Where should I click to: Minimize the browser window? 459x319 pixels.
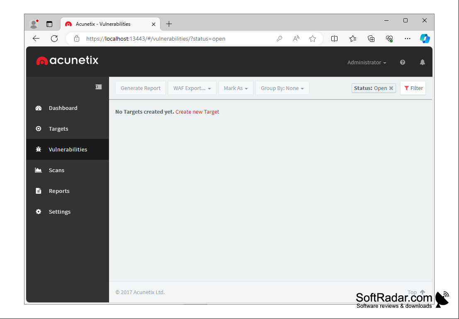coord(386,20)
